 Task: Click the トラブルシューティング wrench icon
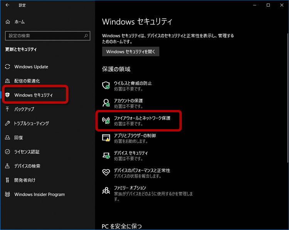(x=7, y=123)
